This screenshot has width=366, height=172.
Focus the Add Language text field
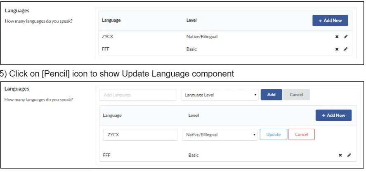[138, 95]
